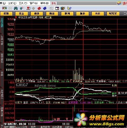Click the red ball toolbar icon
This screenshot has height=128, width=127.
pyautogui.click(x=39, y=8)
